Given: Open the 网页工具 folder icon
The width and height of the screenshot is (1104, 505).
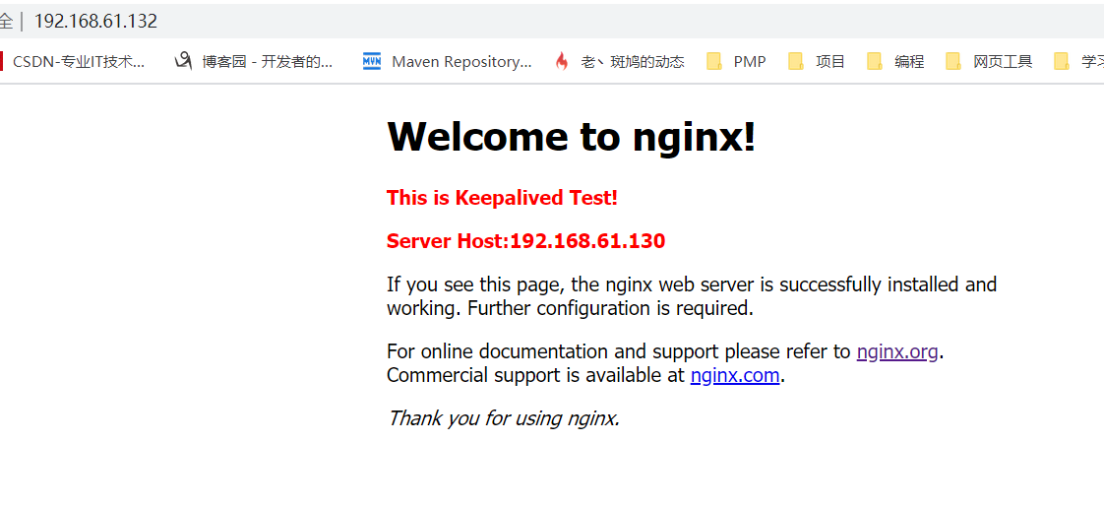Looking at the screenshot, I should [x=954, y=61].
